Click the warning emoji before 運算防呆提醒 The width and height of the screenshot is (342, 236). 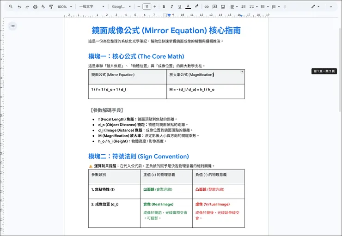(91, 166)
